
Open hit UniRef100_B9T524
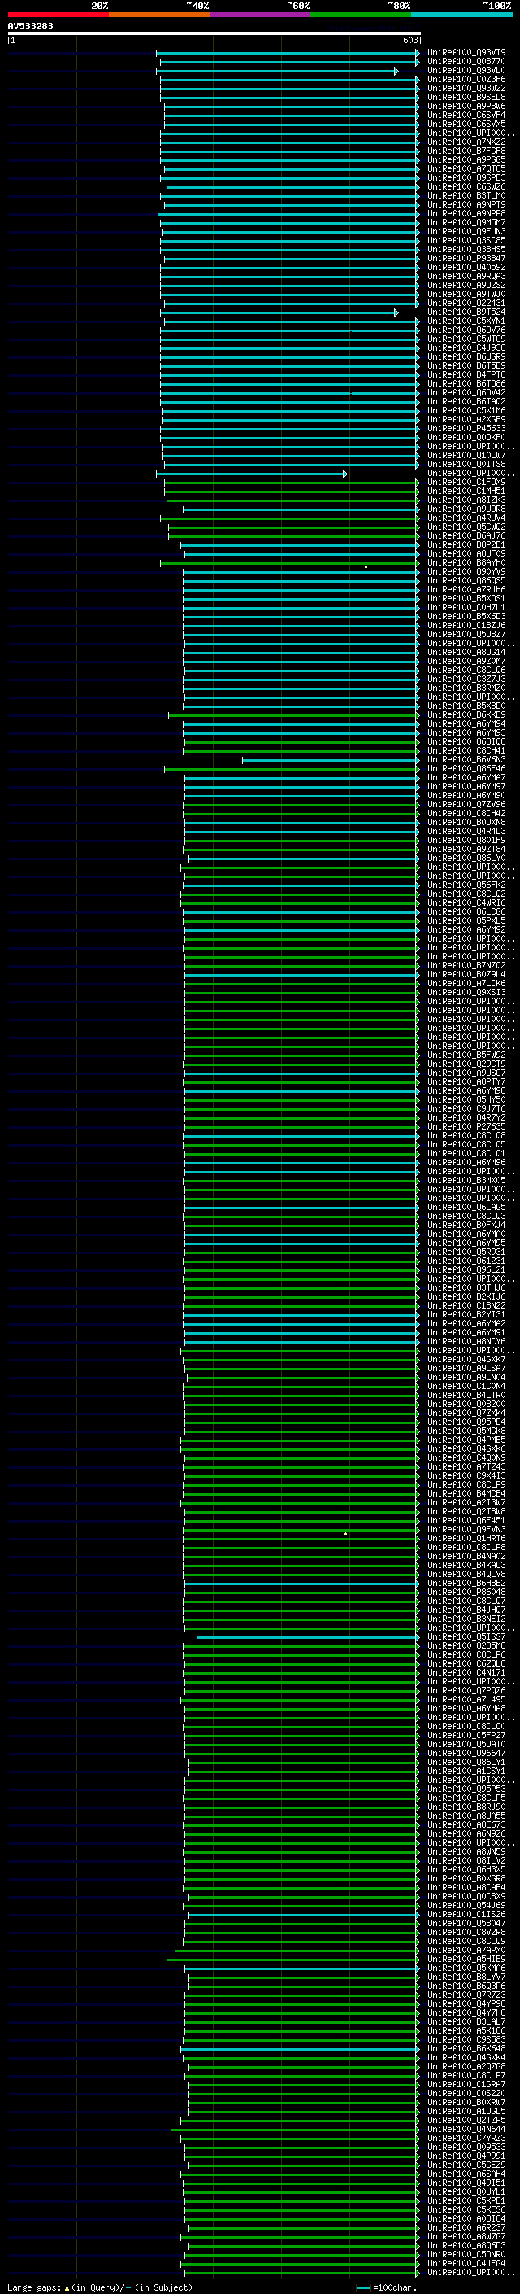coord(466,312)
